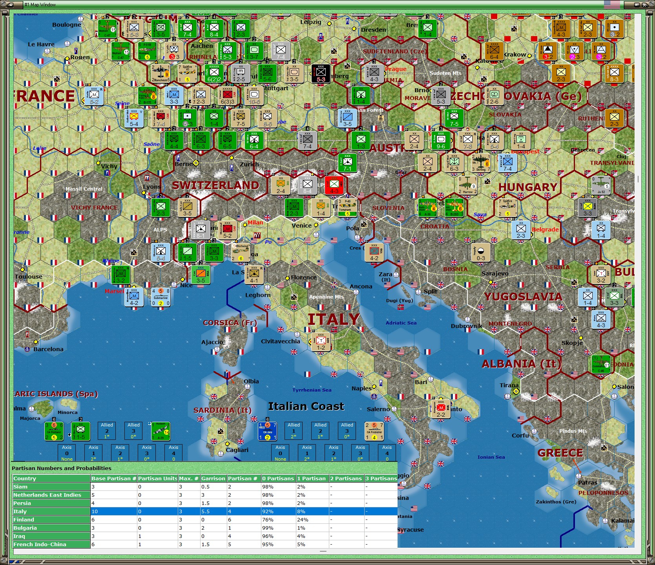Select the 7-4 blue corps near Budapest
655x565 pixels.
(507, 163)
